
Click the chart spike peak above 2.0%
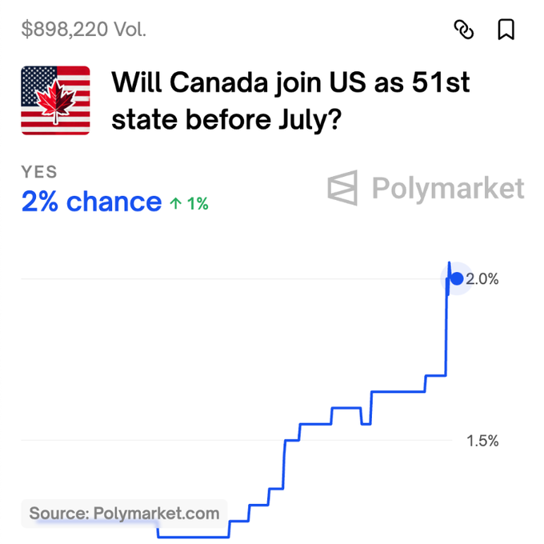tap(450, 264)
